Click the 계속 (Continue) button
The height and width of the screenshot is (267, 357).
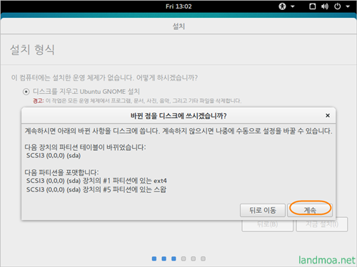pyautogui.click(x=310, y=210)
